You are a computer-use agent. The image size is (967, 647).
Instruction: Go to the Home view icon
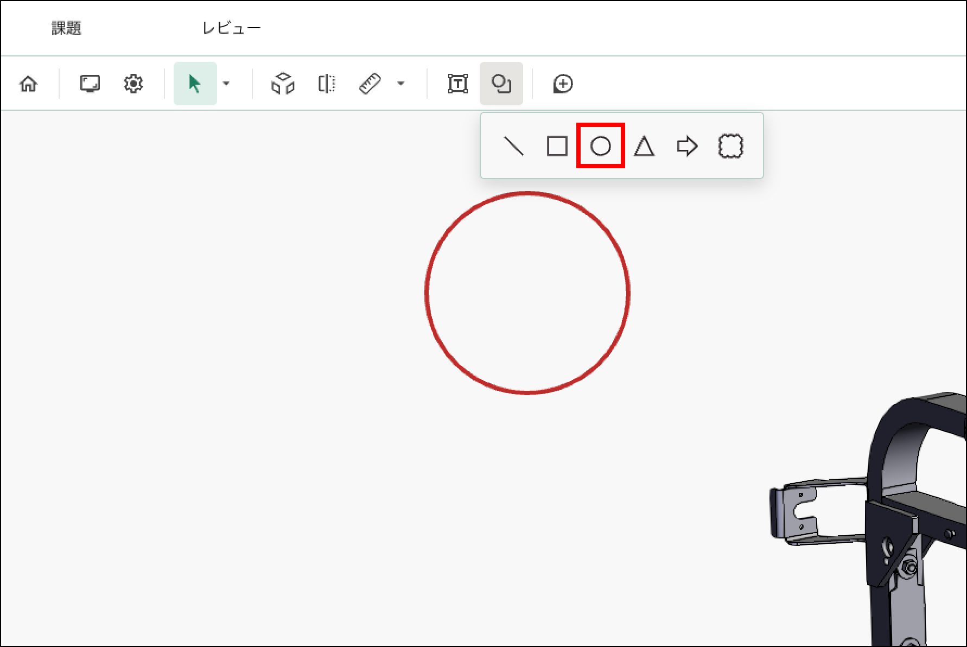tap(28, 84)
